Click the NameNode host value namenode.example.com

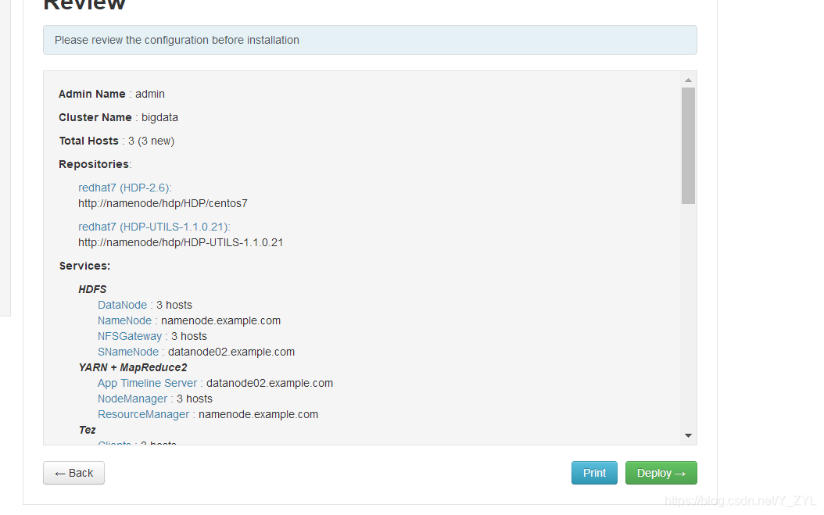point(220,320)
